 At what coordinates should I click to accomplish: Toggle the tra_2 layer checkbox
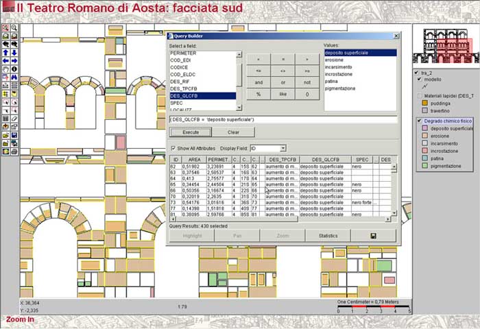pyautogui.click(x=414, y=72)
